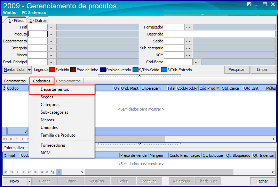This screenshot has height=187, width=278.
Task: Go to previous record in Informativo navigator
Action: [17, 172]
